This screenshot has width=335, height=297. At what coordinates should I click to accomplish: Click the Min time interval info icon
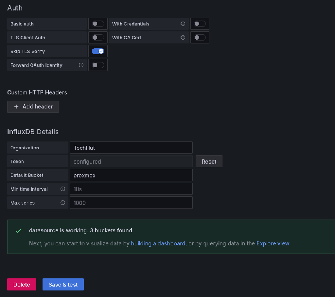(x=63, y=189)
